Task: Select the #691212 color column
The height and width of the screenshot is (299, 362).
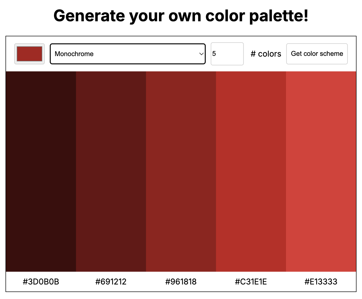Action: point(110,171)
